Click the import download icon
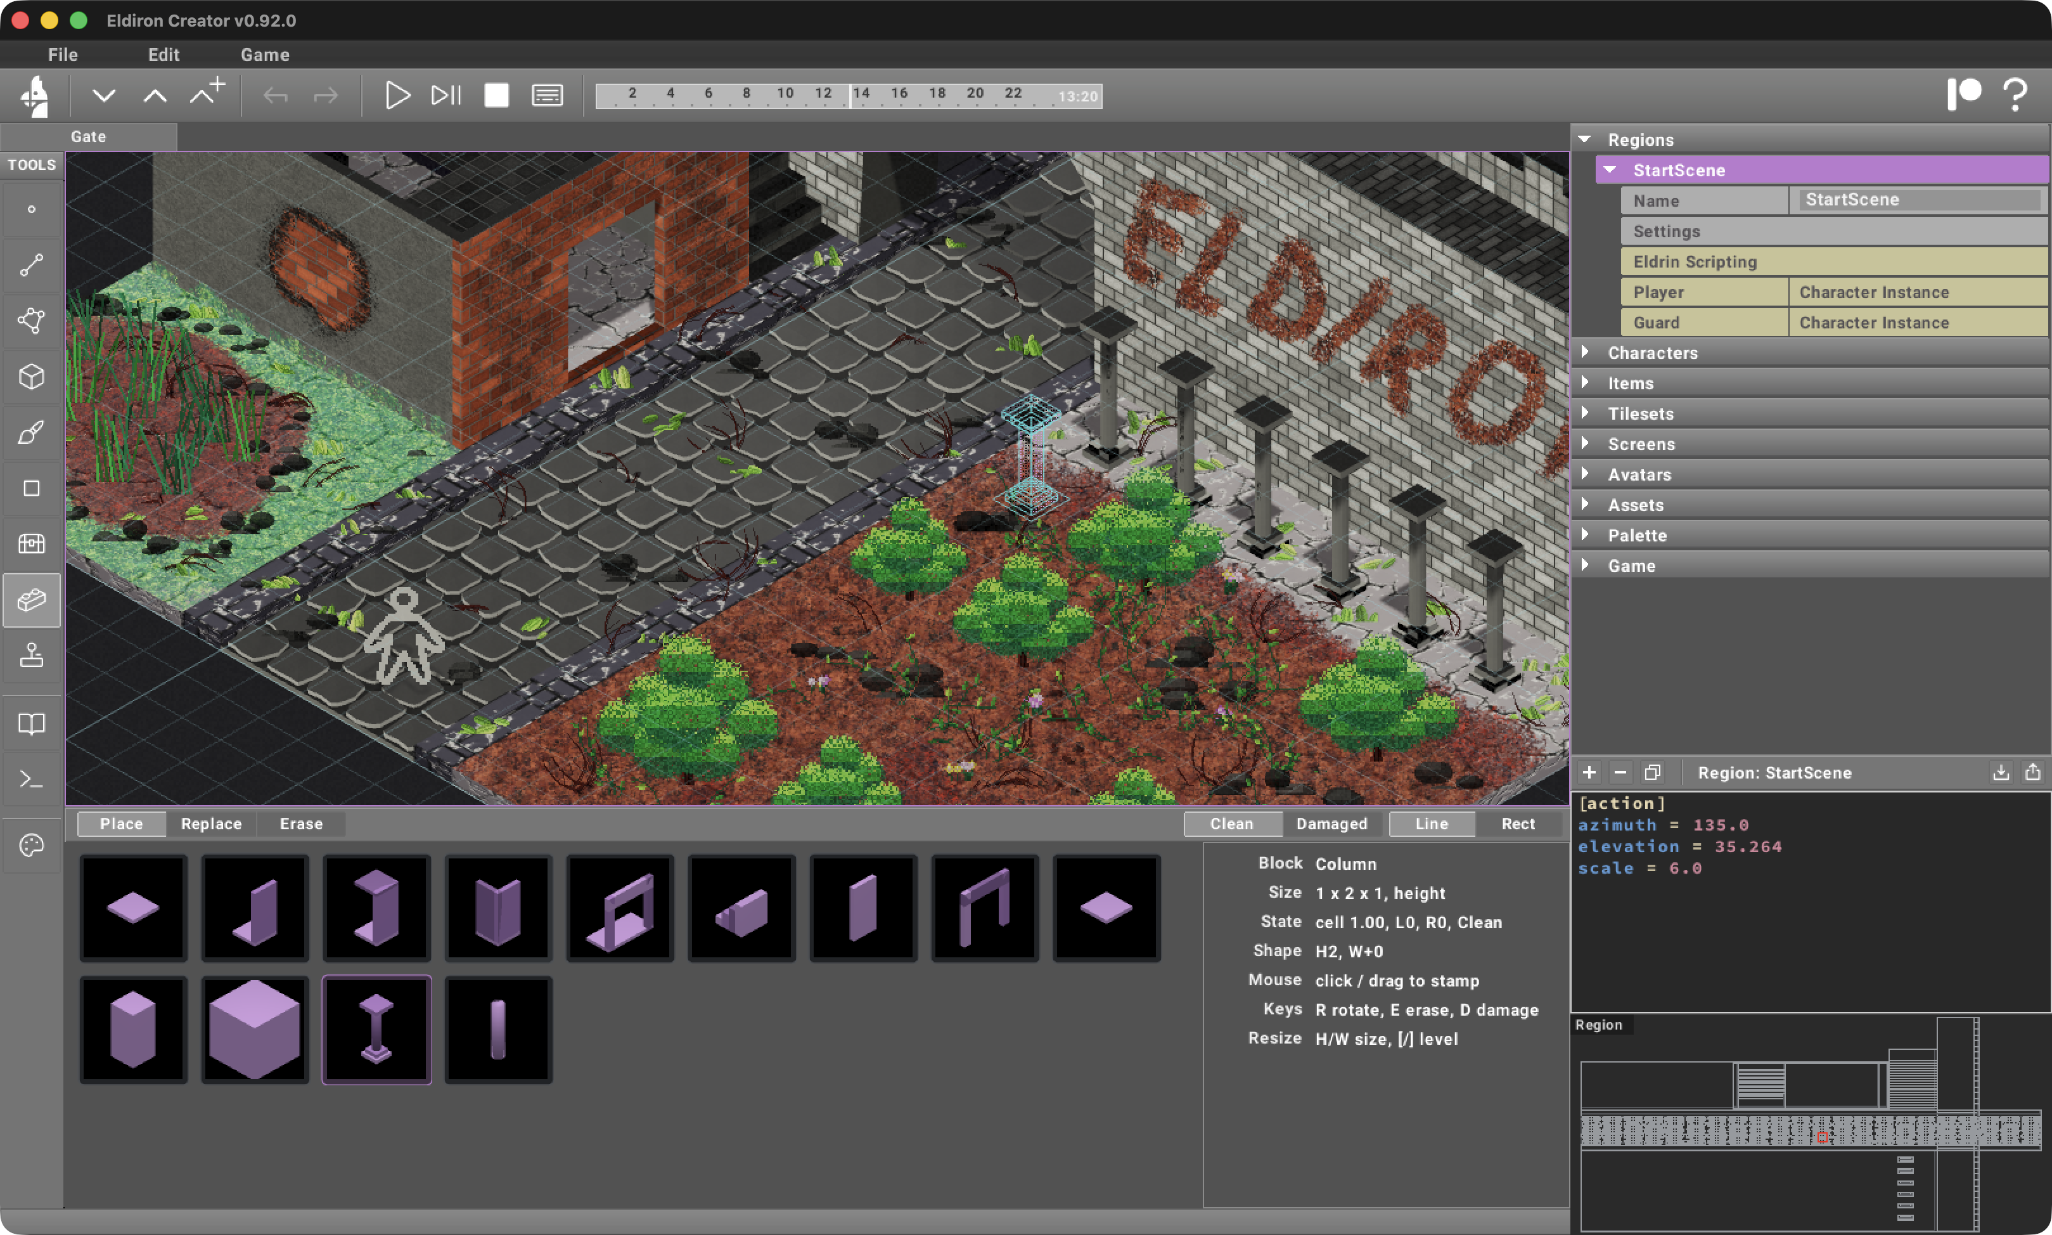 click(2001, 772)
